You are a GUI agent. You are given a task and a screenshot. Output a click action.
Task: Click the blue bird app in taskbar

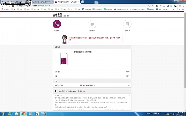point(37,114)
